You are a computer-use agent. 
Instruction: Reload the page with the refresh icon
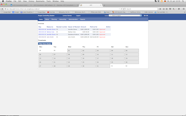point(121,9)
